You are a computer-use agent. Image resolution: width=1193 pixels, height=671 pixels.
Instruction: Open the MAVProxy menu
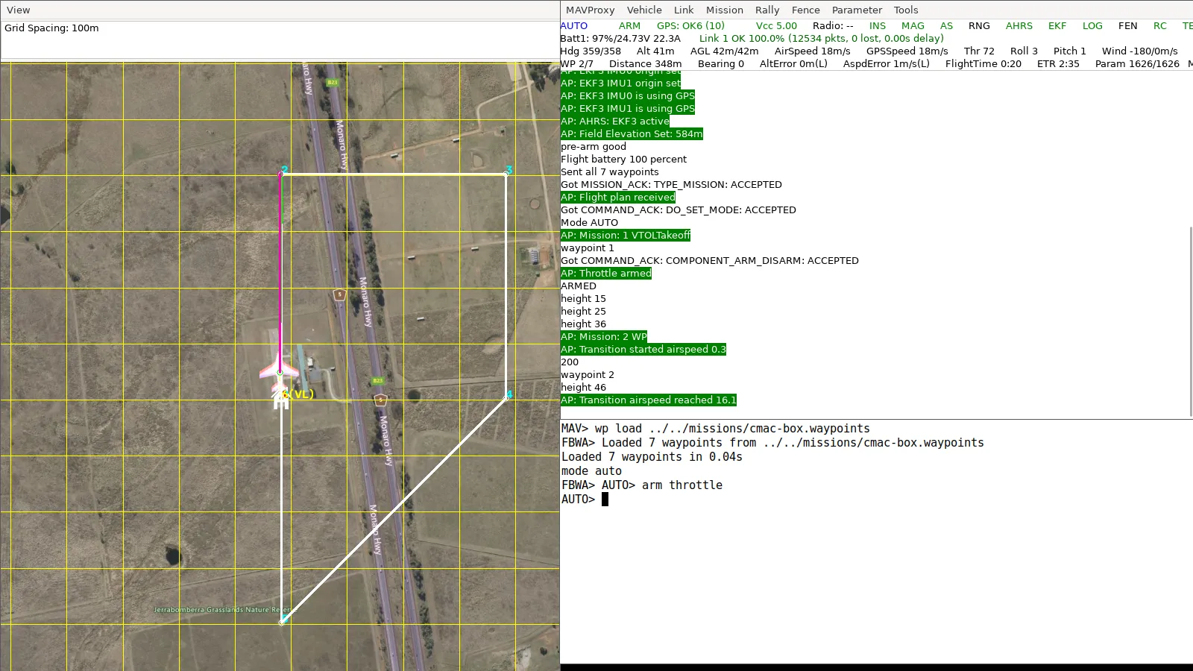pyautogui.click(x=591, y=10)
